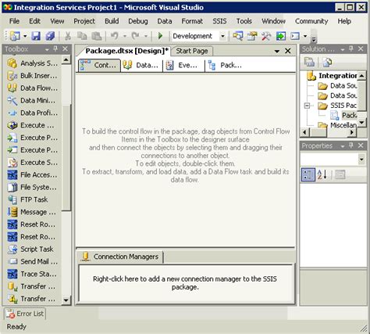
Task: Select the File System task in Toolbox
Action: [x=32, y=187]
